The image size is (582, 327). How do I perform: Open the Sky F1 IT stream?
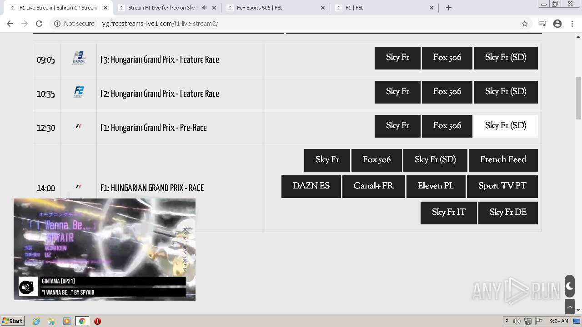448,213
